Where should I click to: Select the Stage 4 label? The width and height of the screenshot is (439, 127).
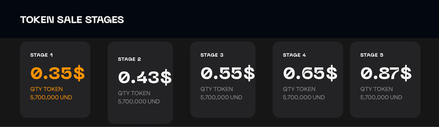[x=294, y=55]
